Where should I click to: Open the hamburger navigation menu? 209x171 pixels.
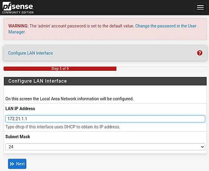[x=200, y=7]
